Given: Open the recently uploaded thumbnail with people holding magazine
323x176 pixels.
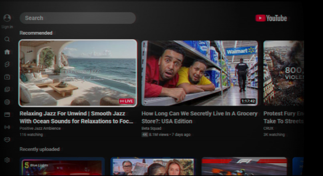Looking at the screenshot, I should coord(153,166).
